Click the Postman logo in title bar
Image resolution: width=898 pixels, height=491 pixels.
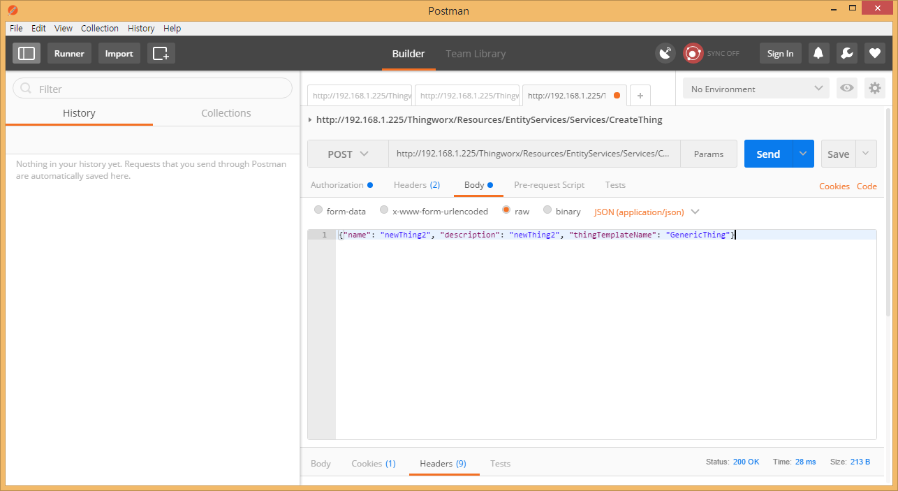tap(13, 10)
